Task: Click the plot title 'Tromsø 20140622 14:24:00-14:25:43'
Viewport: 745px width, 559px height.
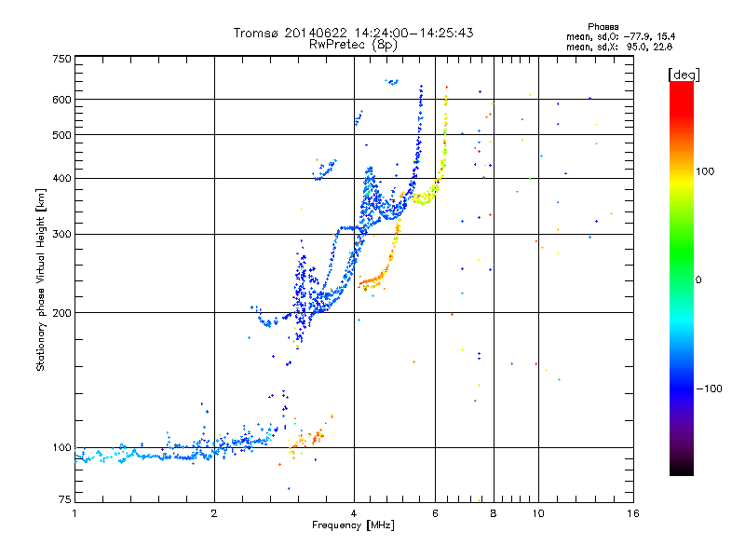Action: pos(353,33)
